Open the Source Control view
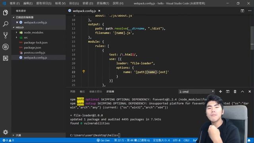Viewport: 254px width, 143px height. click(x=5, y=35)
